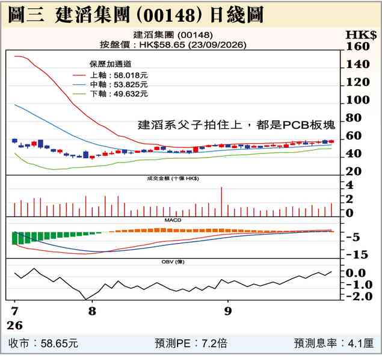Screen dimensions: 382x361
Task: Click the subtitle 建滔集團 (00148) above the chart
Action: pyautogui.click(x=173, y=35)
